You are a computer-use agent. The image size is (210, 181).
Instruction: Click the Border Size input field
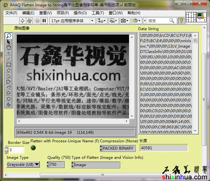(x=16, y=150)
